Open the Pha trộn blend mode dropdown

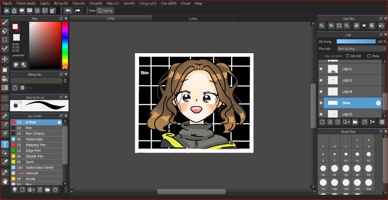click(x=362, y=49)
